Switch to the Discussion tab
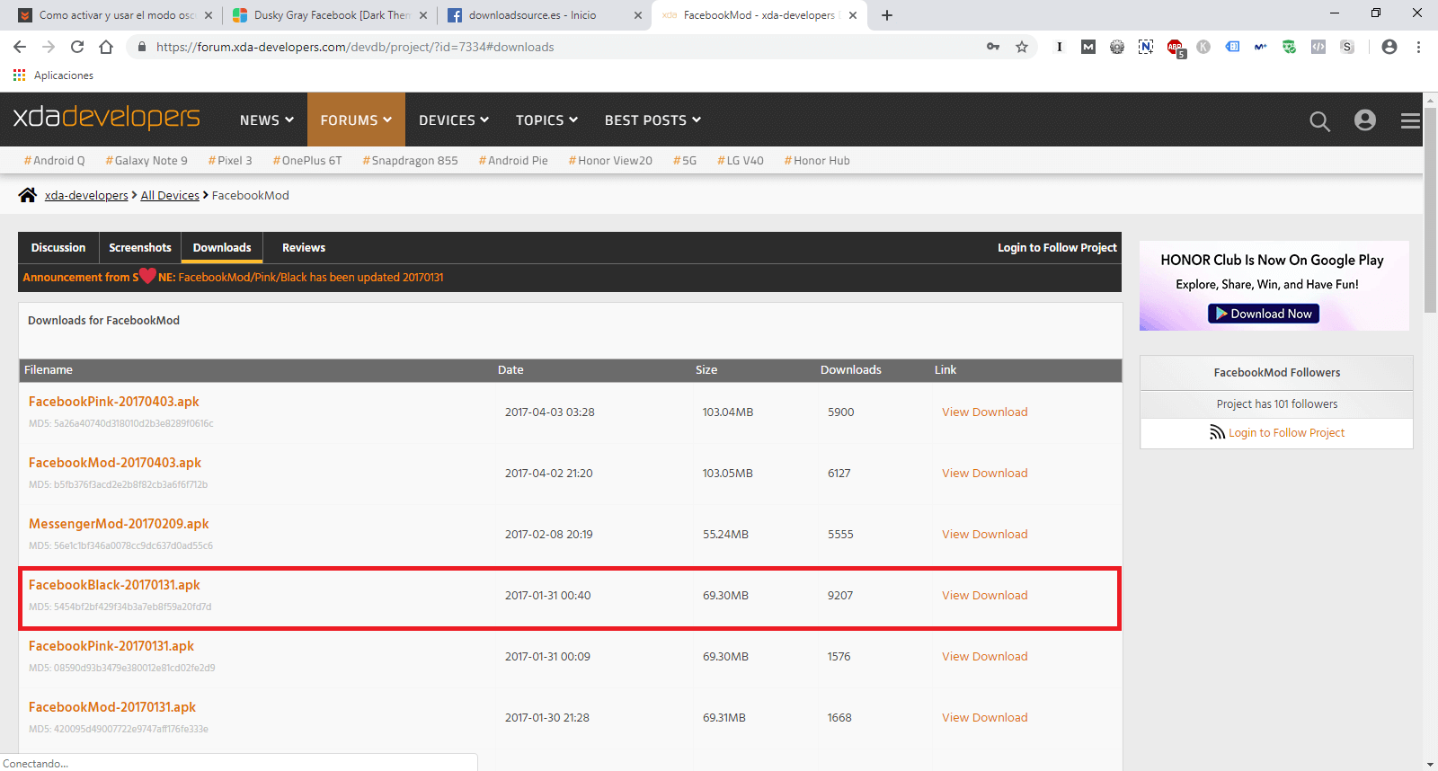This screenshot has height=771, width=1438. pyautogui.click(x=58, y=247)
